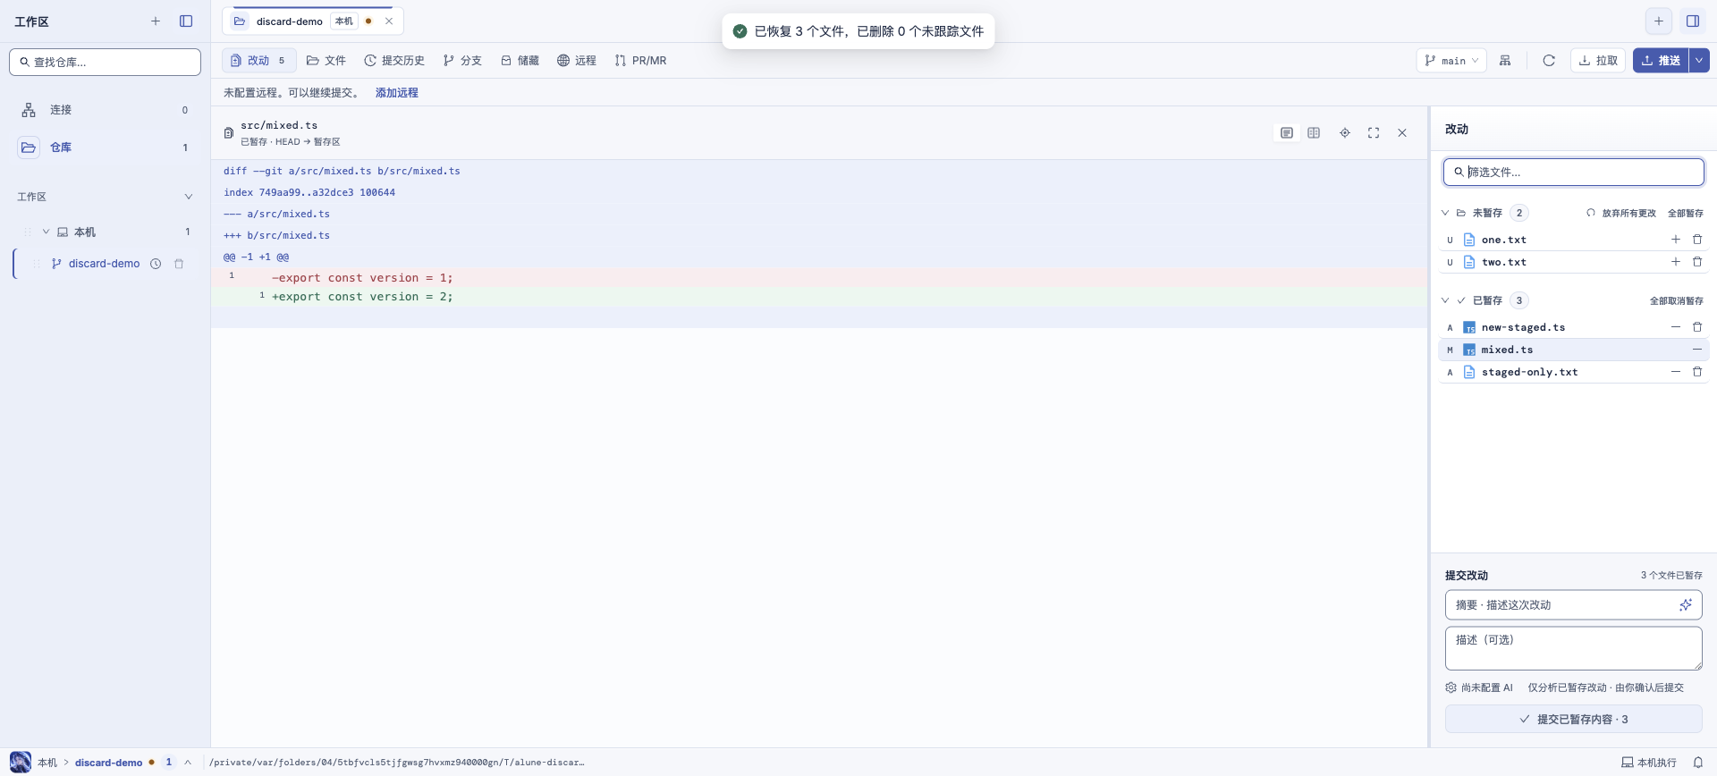Open notifications bell in status bar
Viewport: 1717px width, 776px height.
pos(1698,763)
